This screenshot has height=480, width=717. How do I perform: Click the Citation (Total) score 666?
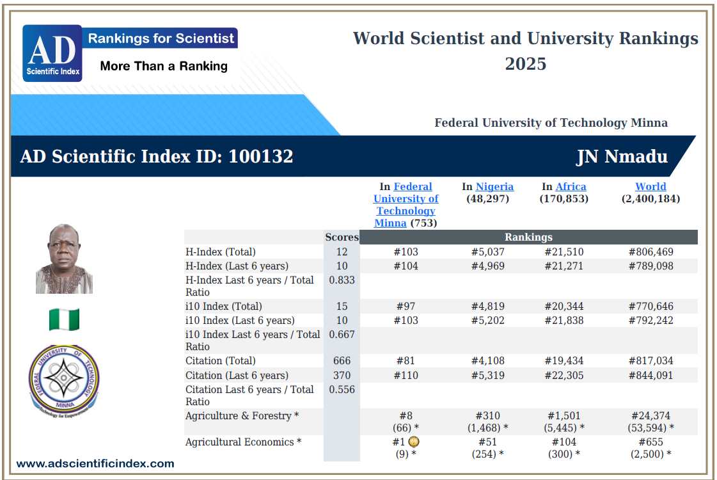(342, 360)
